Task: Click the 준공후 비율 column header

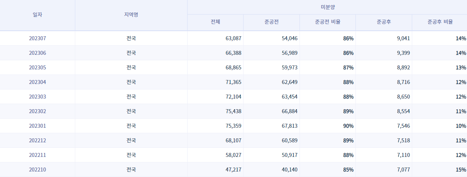Action: [x=440, y=22]
